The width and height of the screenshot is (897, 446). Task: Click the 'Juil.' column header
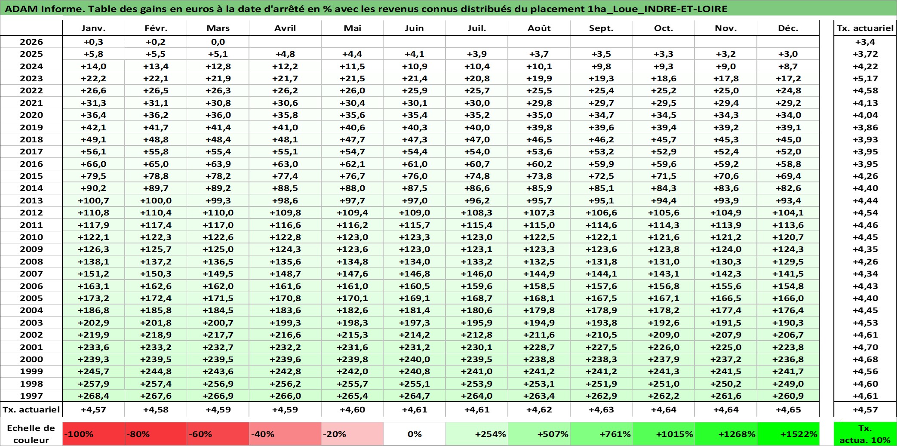click(477, 28)
